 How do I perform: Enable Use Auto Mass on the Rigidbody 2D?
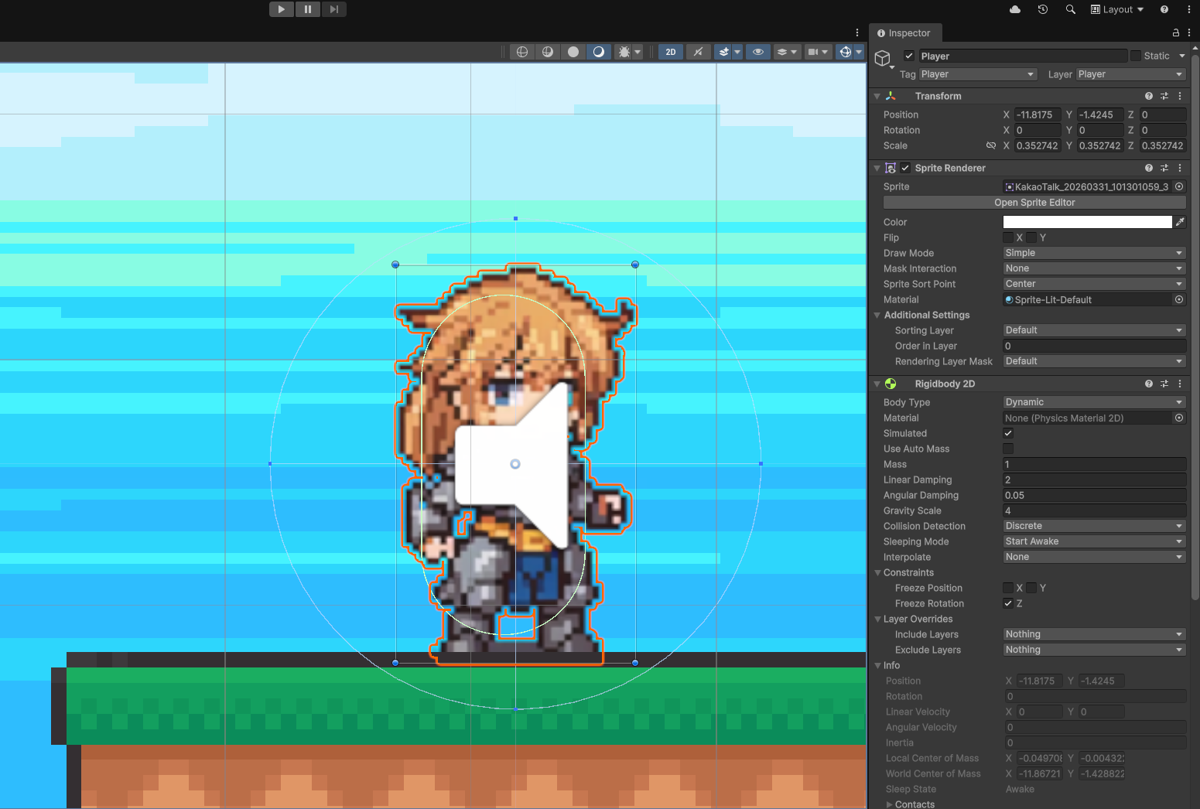click(1008, 449)
